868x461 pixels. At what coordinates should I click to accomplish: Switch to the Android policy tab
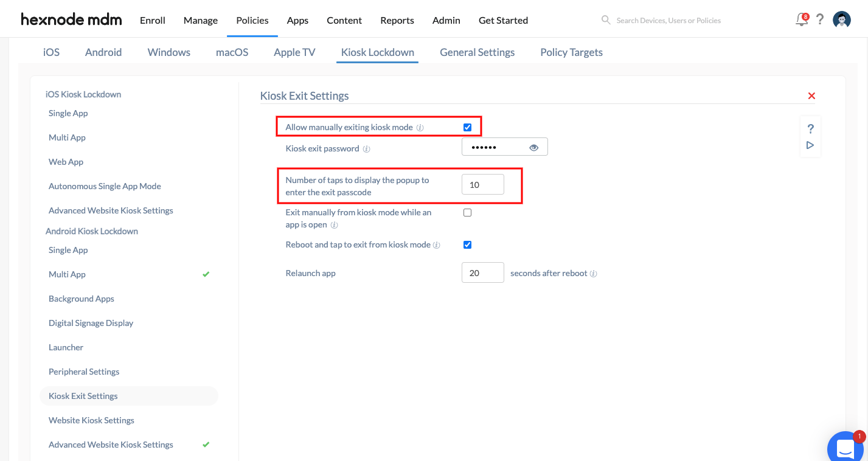103,52
